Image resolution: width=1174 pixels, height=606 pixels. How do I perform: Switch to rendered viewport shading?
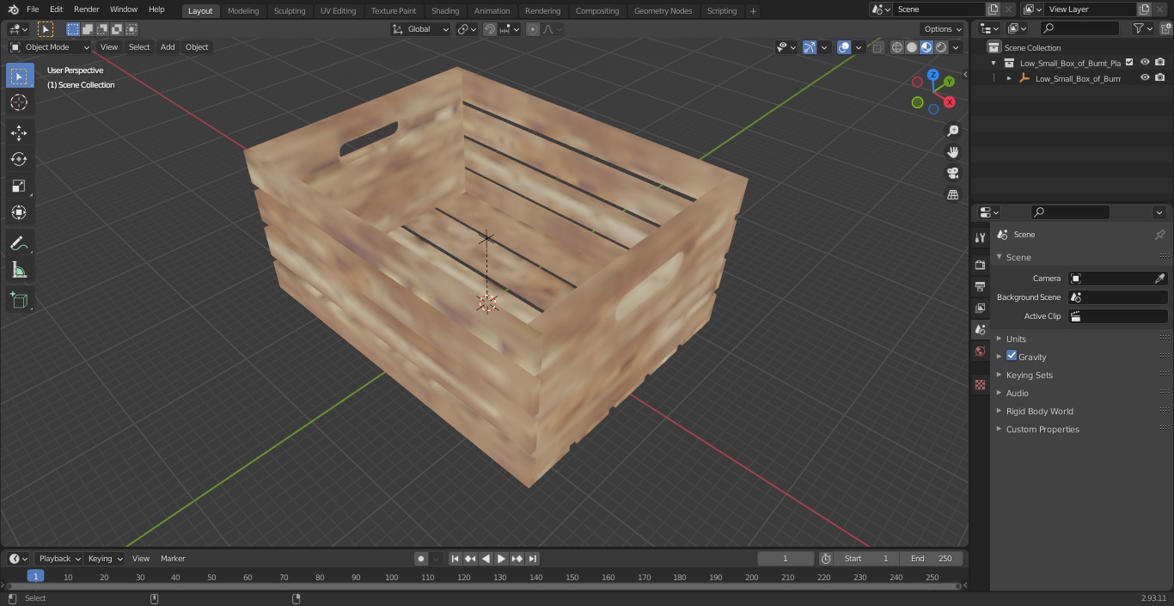pos(941,47)
